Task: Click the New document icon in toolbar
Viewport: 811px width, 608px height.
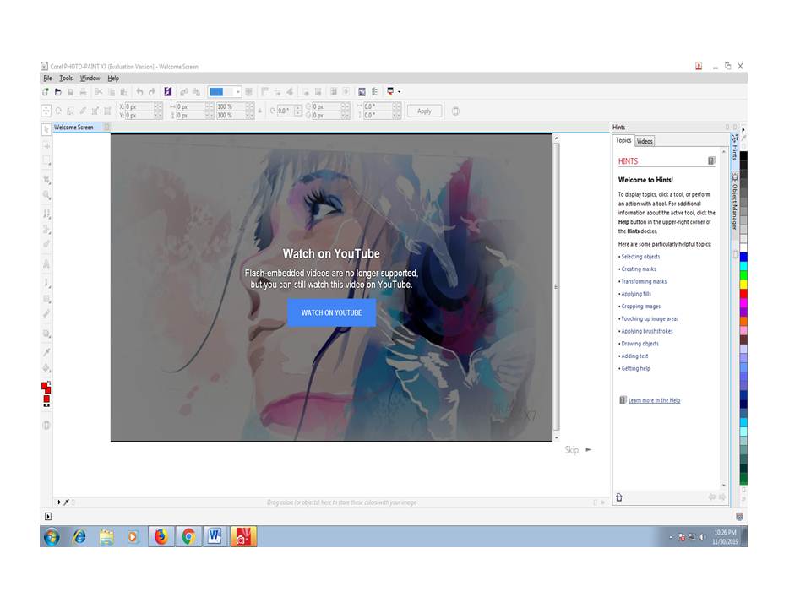Action: point(46,92)
